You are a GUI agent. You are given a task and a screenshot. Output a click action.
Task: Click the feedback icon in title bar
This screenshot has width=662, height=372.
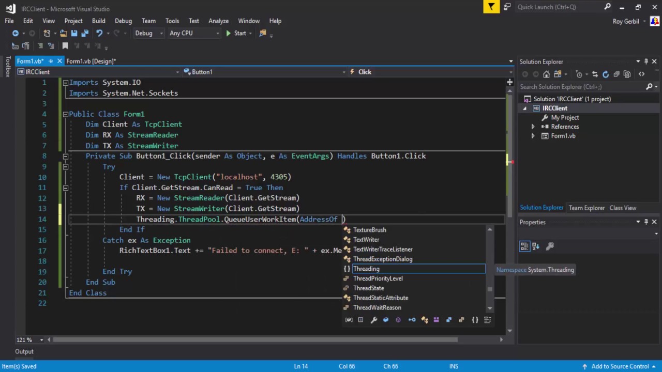coord(507,7)
